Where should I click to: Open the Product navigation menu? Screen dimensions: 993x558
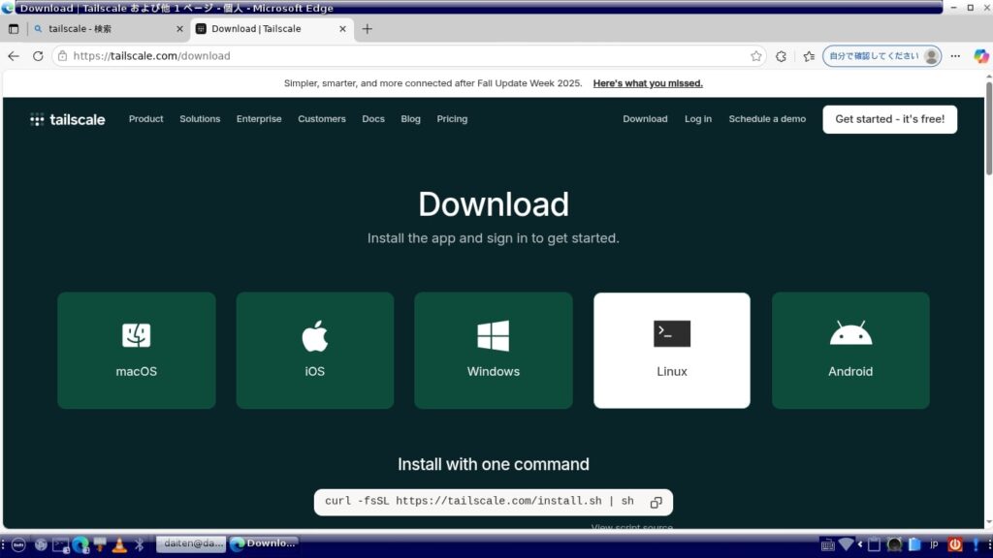coord(145,119)
